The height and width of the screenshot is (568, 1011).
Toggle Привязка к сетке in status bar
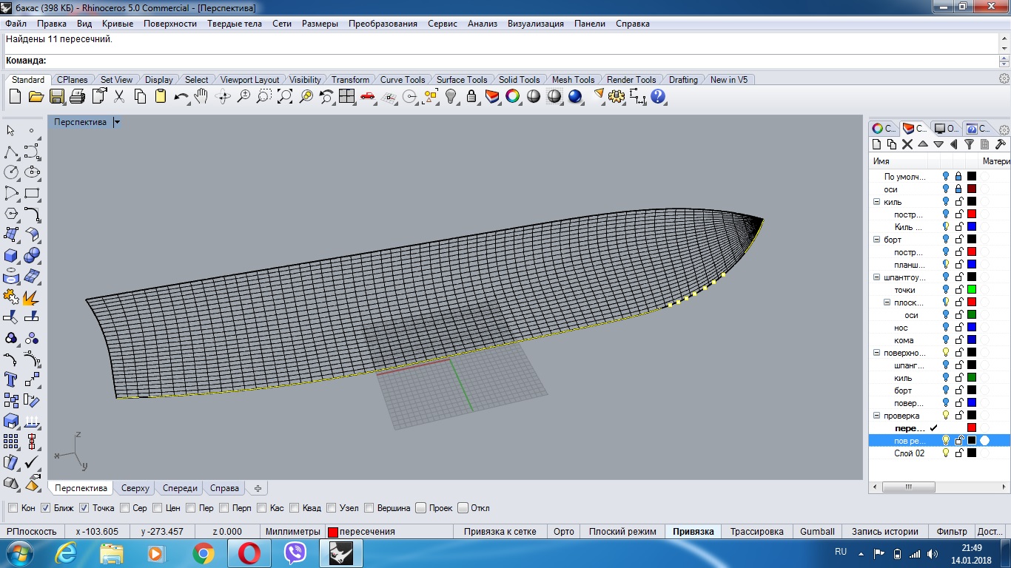500,532
